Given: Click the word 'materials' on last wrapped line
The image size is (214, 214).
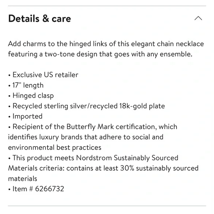Looking at the screenshot, I should [23, 179].
